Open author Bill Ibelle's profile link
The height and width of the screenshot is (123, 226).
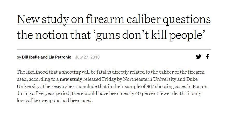pyautogui.click(x=31, y=57)
